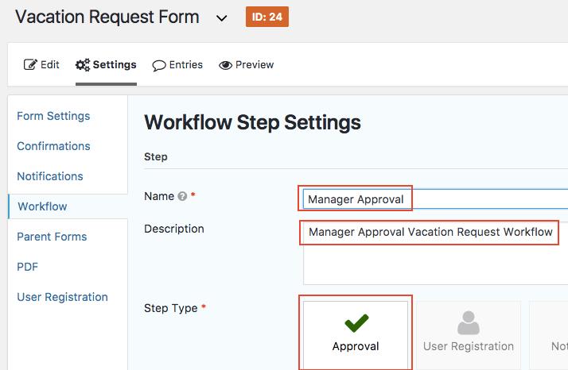Screen dimensions: 568x370
Task: Go to Confirmations in the sidebar
Action: 53,146
